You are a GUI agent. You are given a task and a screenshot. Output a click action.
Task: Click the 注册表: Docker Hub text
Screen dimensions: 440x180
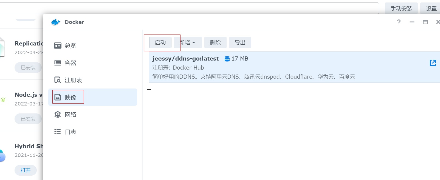point(178,68)
